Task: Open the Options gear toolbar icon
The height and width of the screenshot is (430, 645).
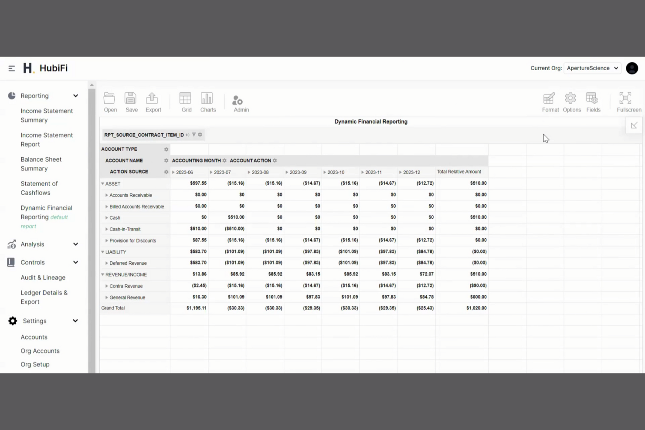Action: [x=571, y=102]
